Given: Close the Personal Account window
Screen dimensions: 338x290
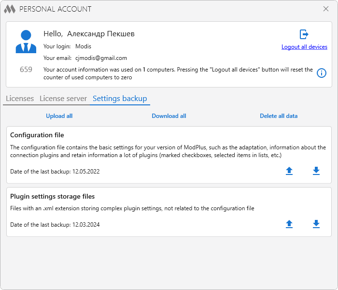Looking at the screenshot, I should pyautogui.click(x=326, y=9).
